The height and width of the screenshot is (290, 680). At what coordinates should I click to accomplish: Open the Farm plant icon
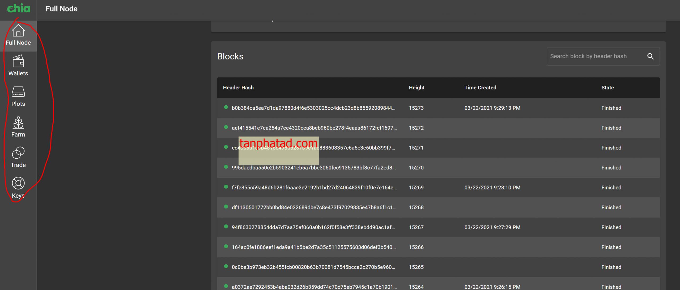[x=18, y=122]
